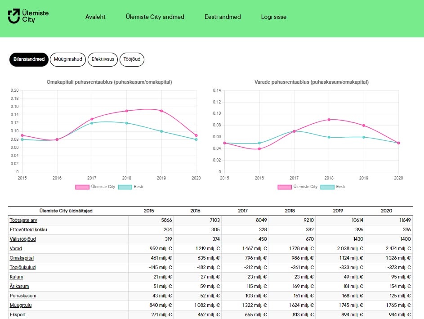Toggle Ülemiste City legend in Omakapitali chart
The image size is (424, 319).
[95, 187]
